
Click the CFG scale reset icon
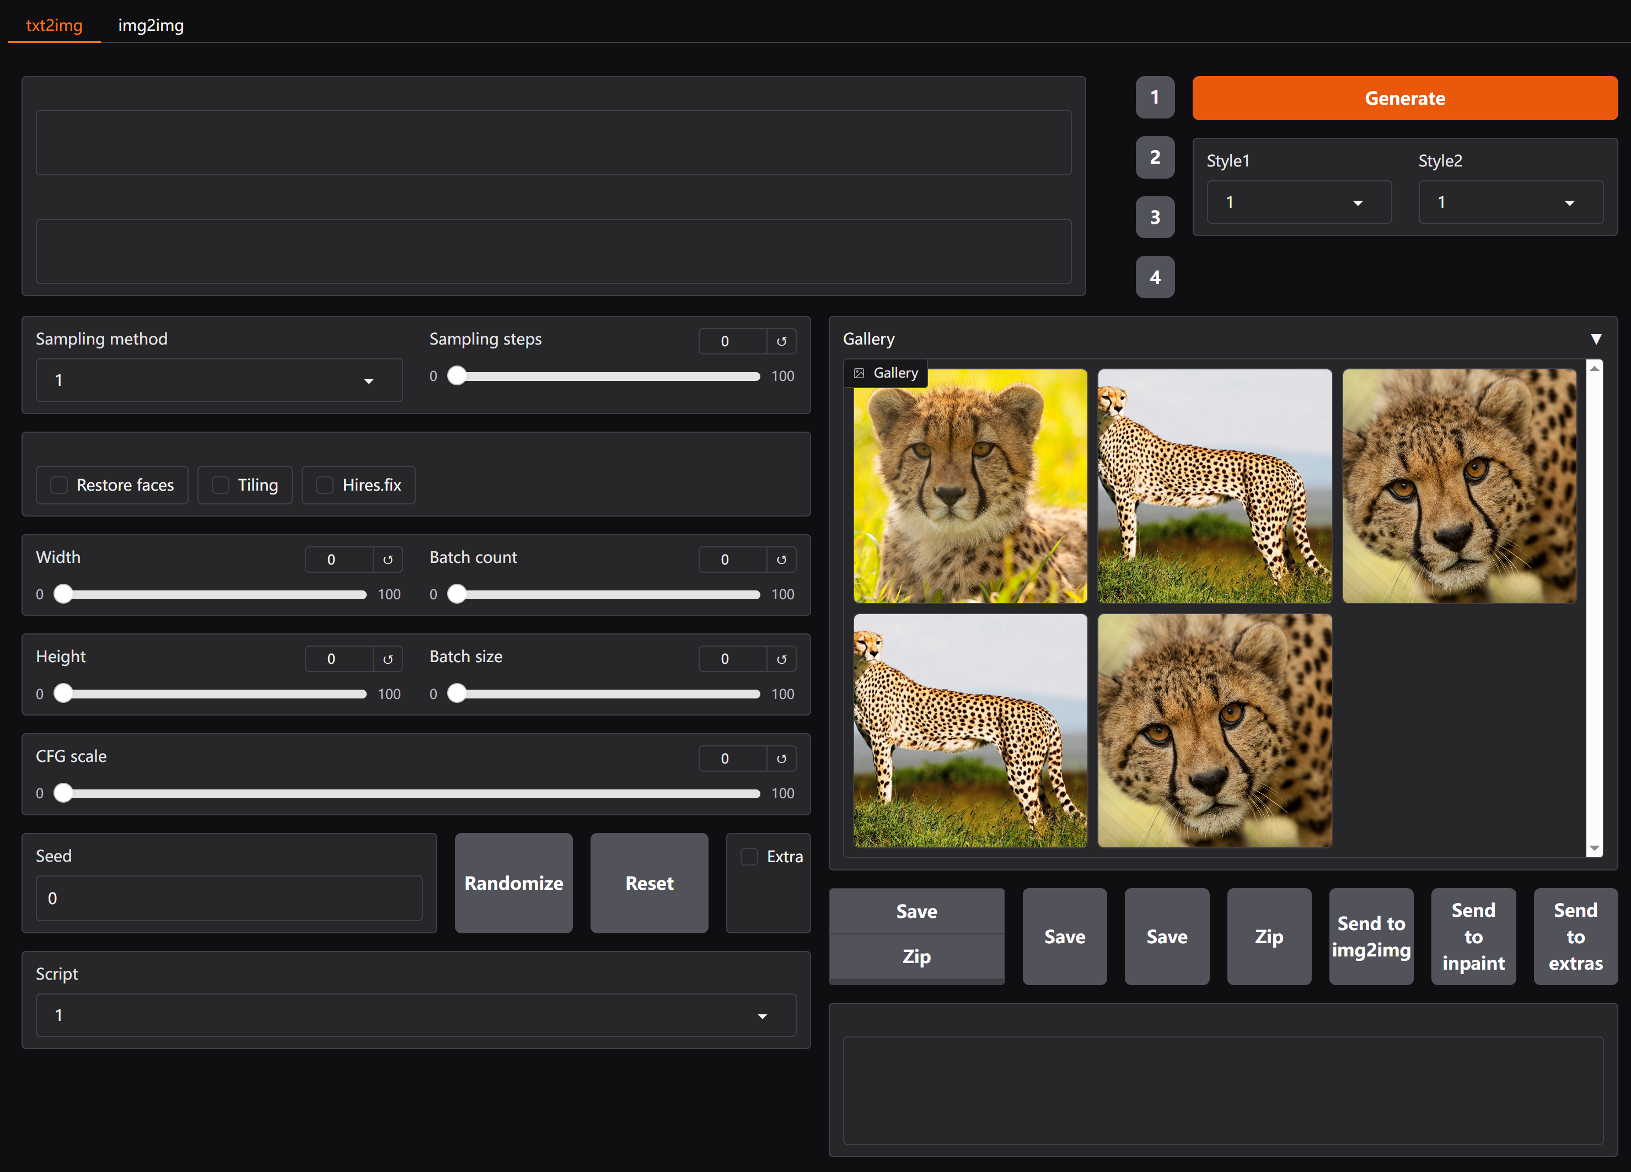[781, 759]
